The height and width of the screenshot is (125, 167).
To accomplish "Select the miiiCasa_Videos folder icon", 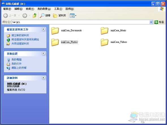I will (104, 42).
